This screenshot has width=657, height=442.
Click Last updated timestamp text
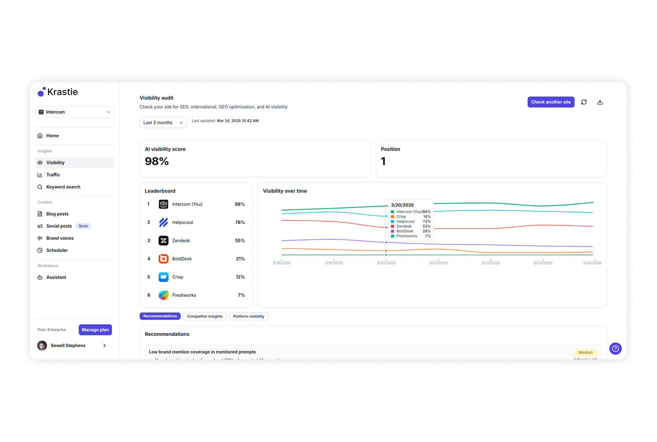225,121
